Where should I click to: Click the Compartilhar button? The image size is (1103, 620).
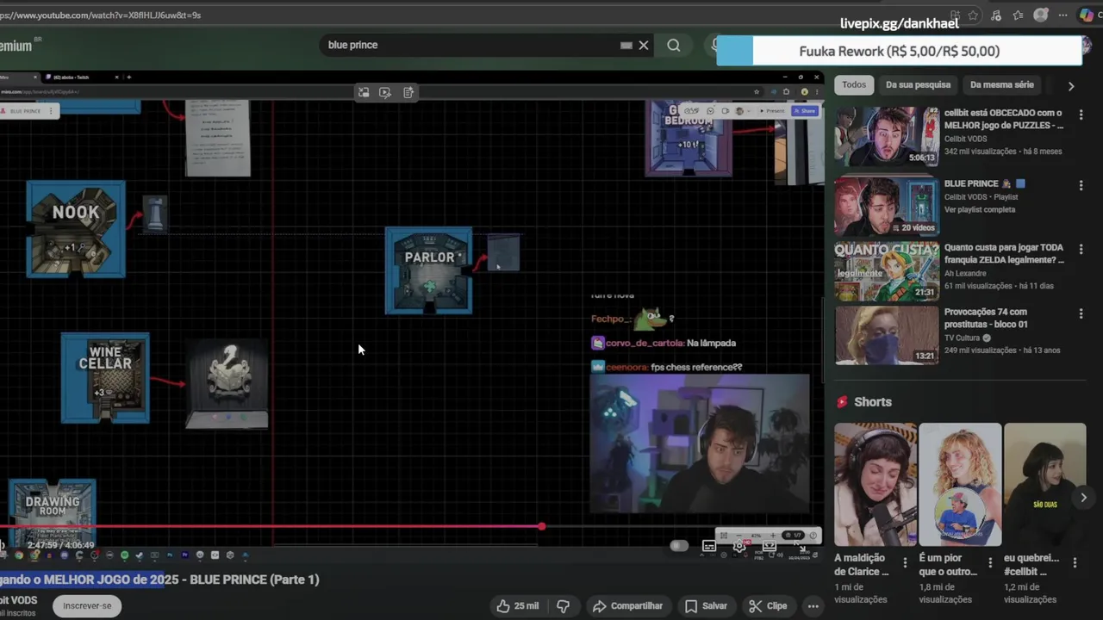(x=627, y=606)
